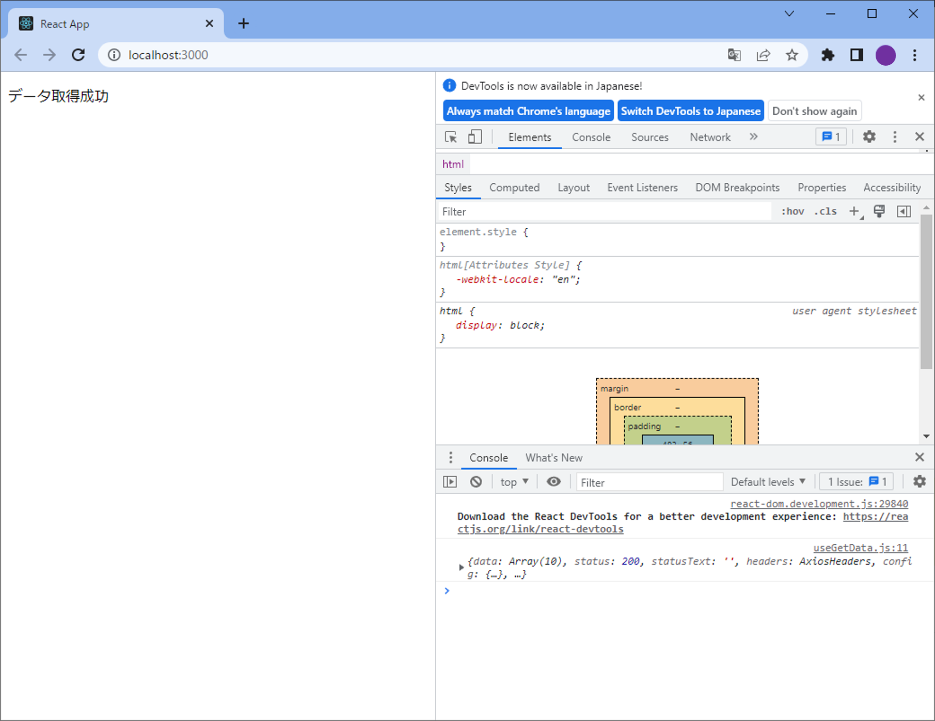This screenshot has width=935, height=721.
Task: Open the purple profile avatar
Action: (885, 55)
